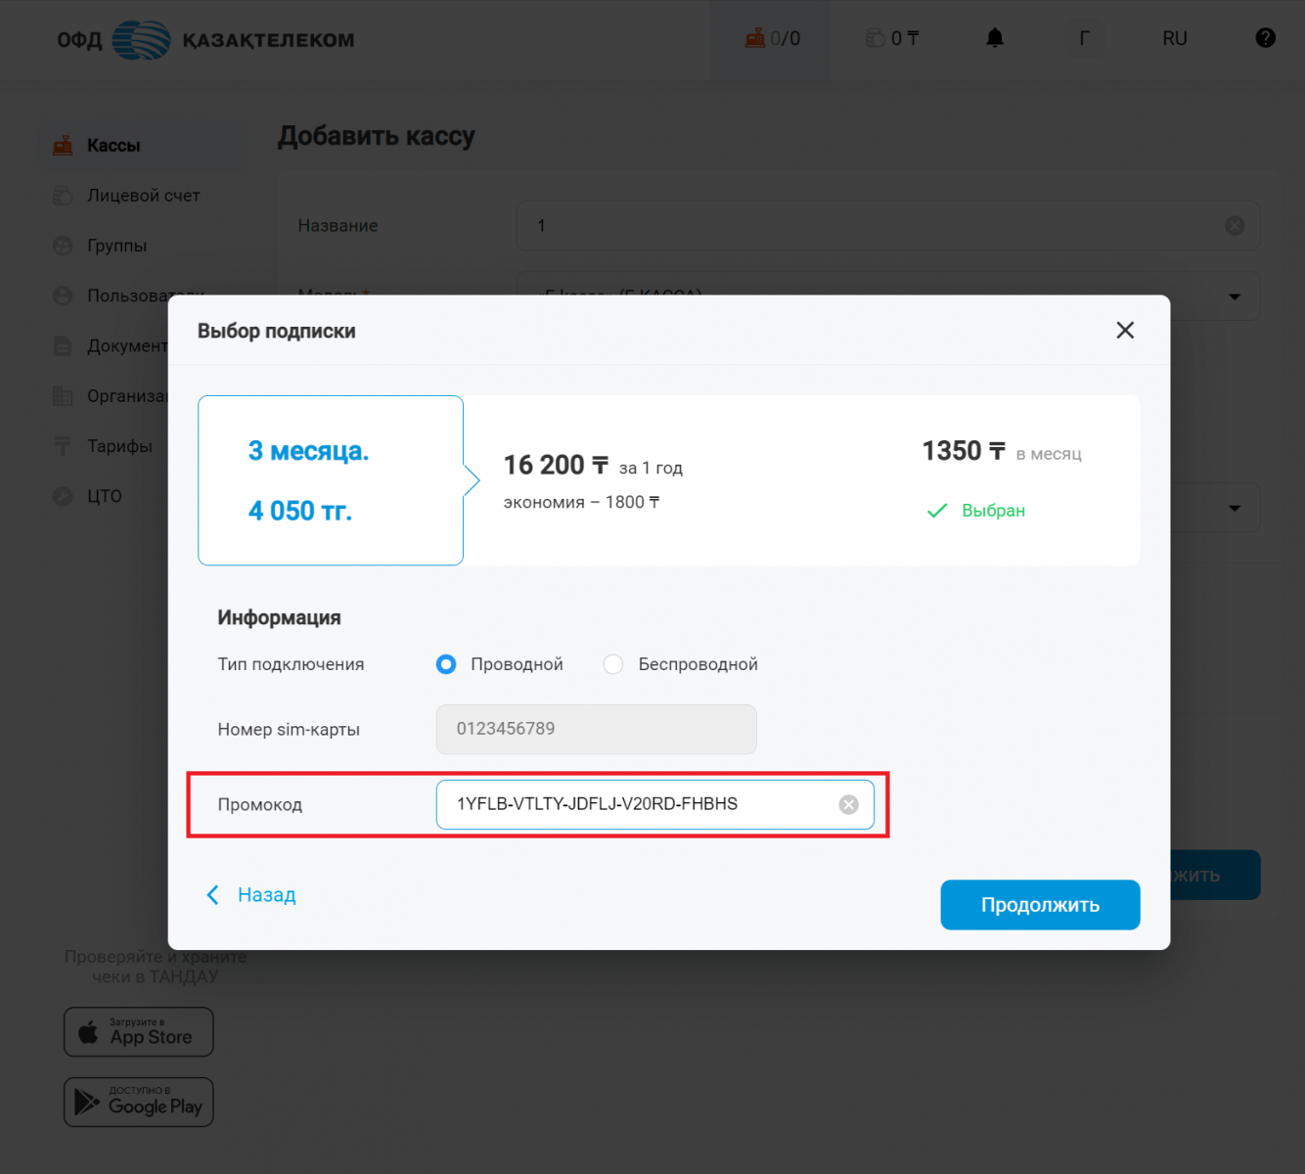Select the Беспроводной connection type

613,664
